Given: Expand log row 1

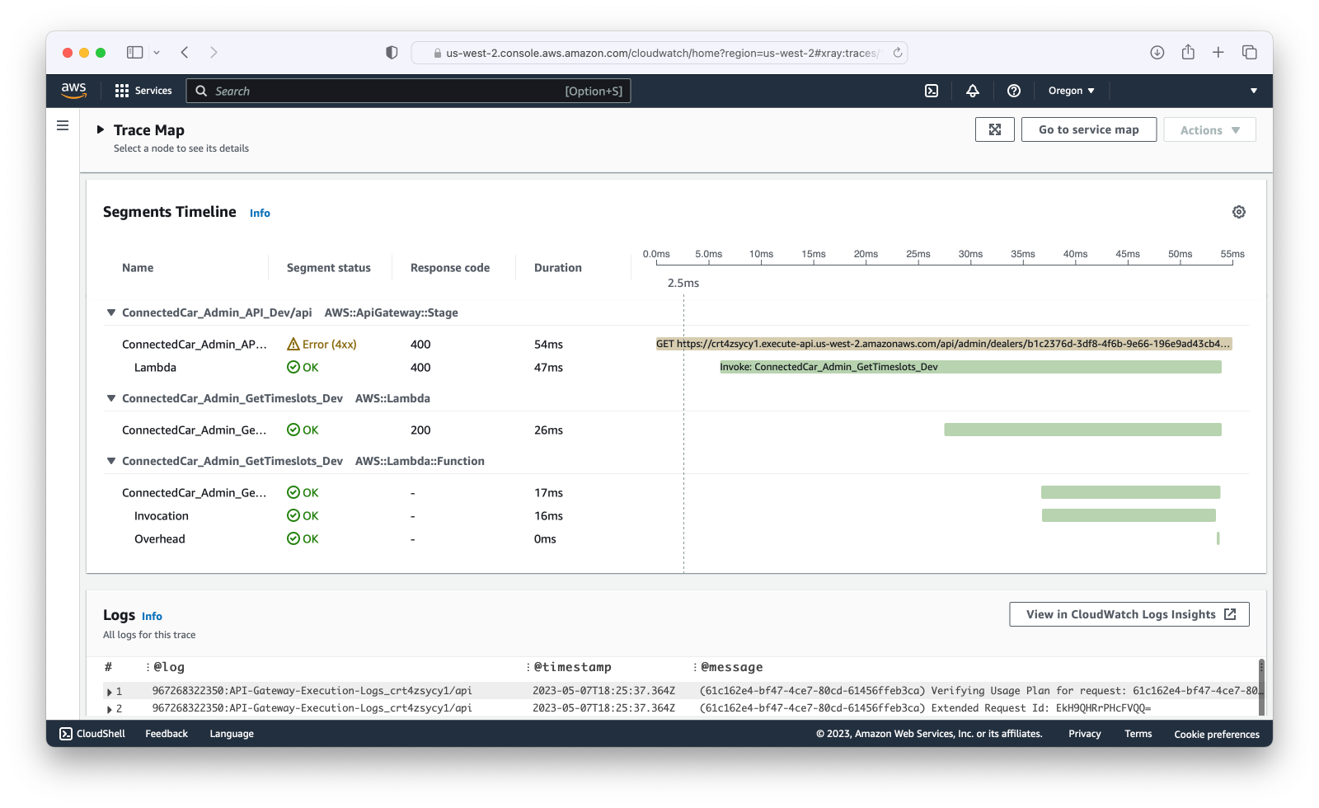Looking at the screenshot, I should (109, 692).
